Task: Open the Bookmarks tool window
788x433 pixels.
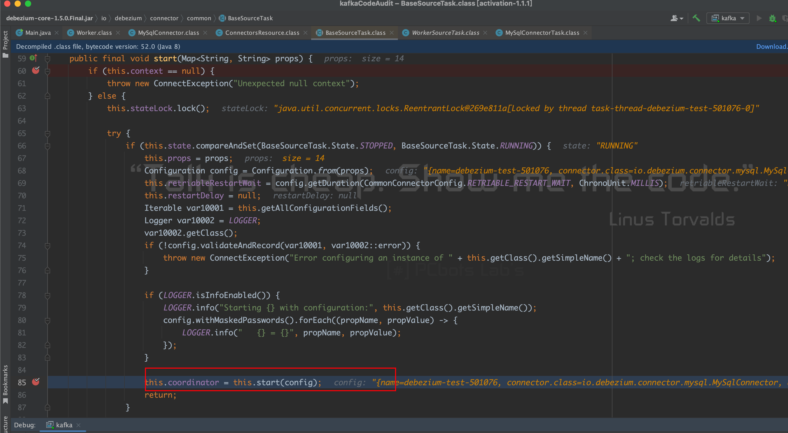Action: tap(5, 384)
